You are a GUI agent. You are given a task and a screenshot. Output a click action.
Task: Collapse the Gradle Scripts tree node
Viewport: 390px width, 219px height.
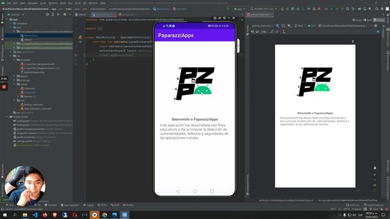click(7, 117)
